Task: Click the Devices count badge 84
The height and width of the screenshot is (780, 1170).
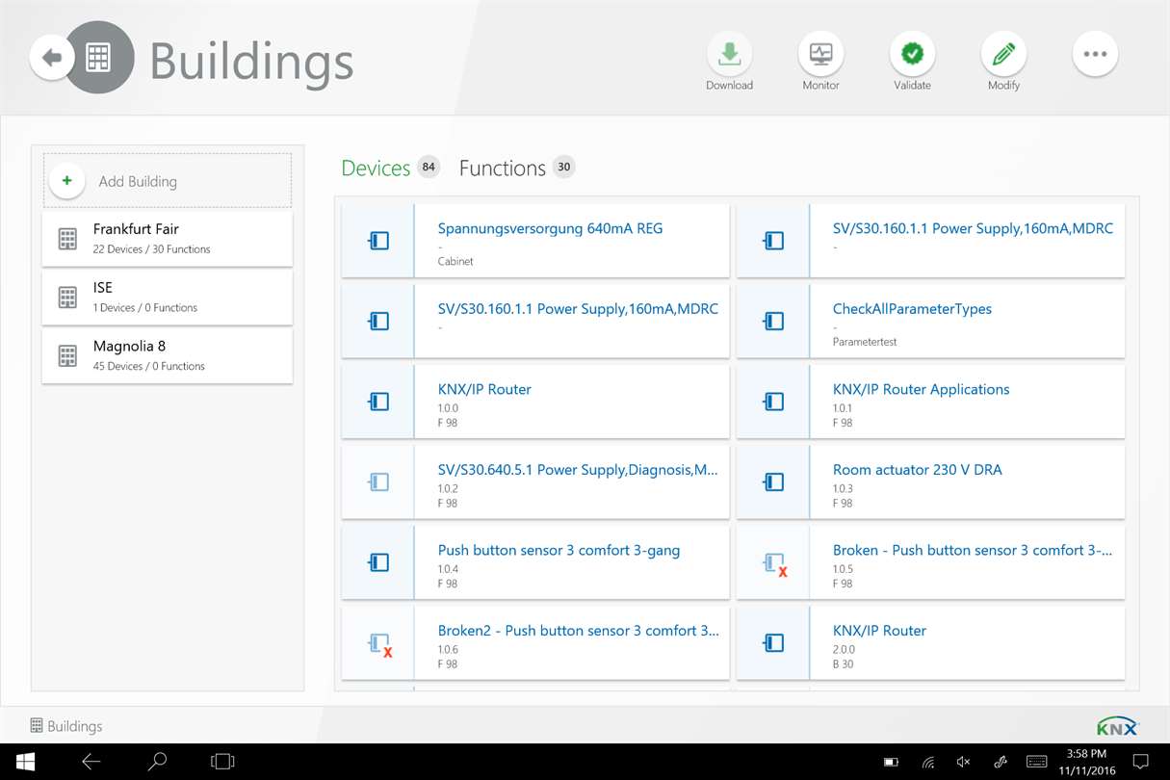Action: pos(429,167)
